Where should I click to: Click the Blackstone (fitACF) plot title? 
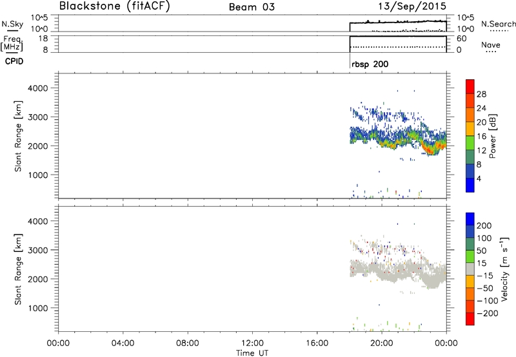[x=115, y=6]
